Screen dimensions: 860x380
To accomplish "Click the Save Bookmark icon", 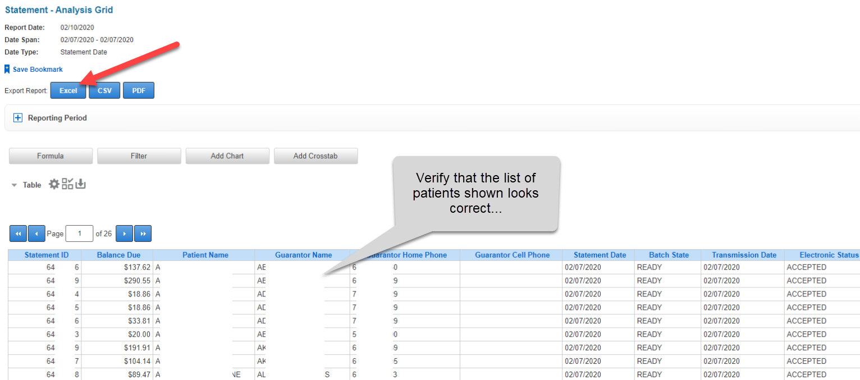I will click(x=7, y=69).
